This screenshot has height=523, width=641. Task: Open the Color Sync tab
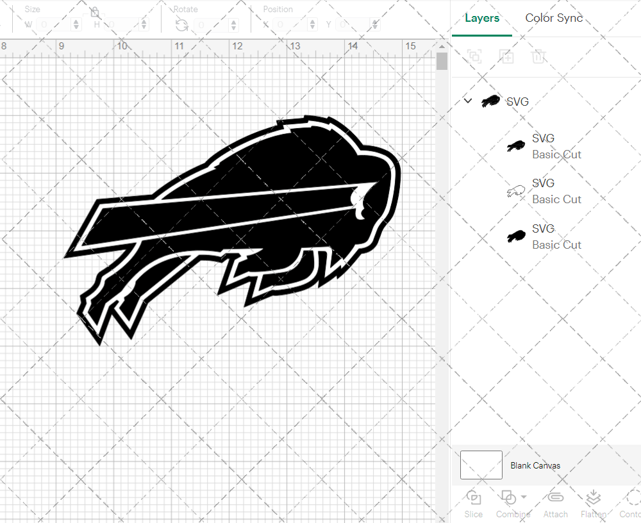coord(554,18)
